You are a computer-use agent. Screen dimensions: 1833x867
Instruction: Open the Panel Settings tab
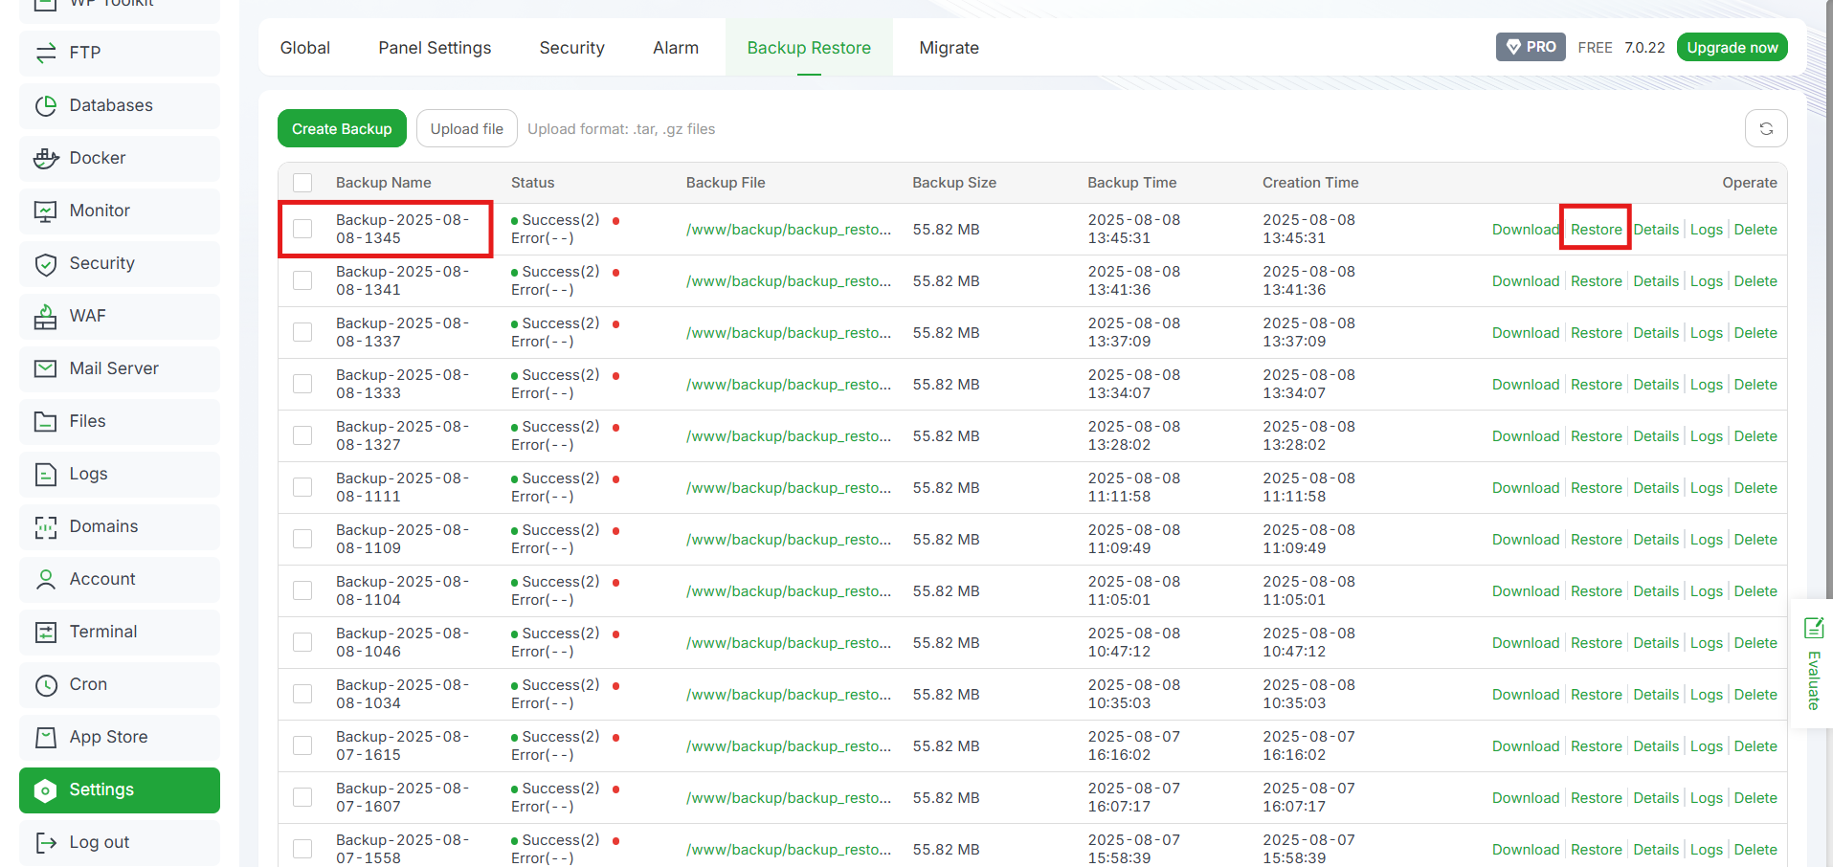click(434, 47)
